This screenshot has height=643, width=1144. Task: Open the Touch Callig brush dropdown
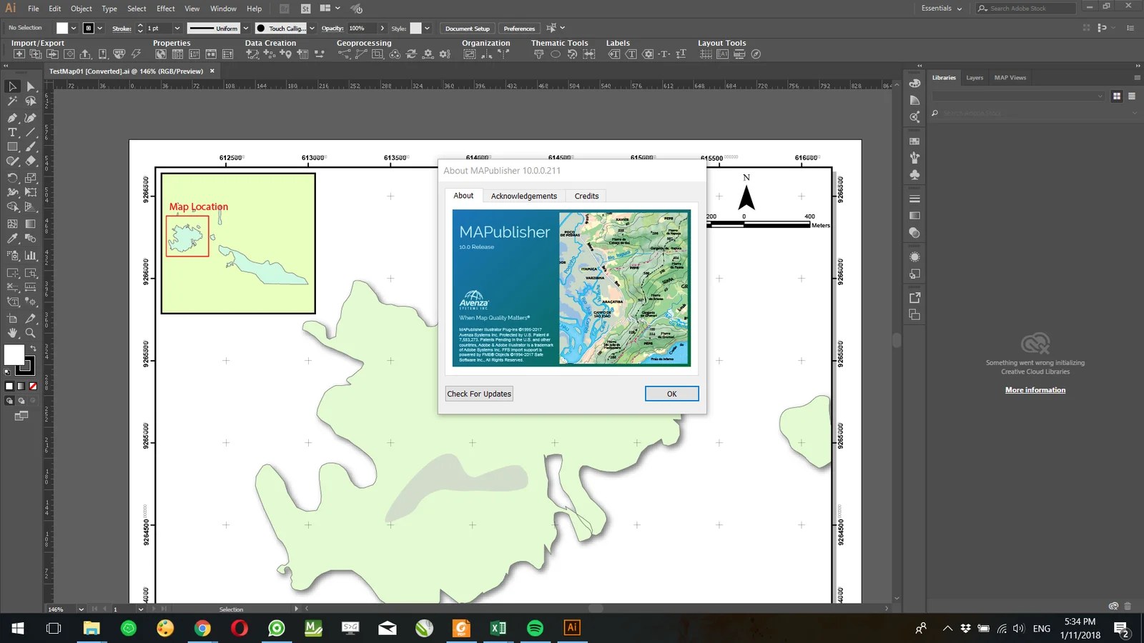point(312,29)
